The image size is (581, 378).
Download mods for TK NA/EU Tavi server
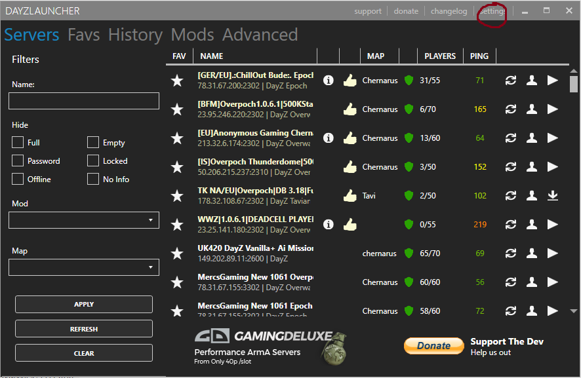click(x=553, y=196)
